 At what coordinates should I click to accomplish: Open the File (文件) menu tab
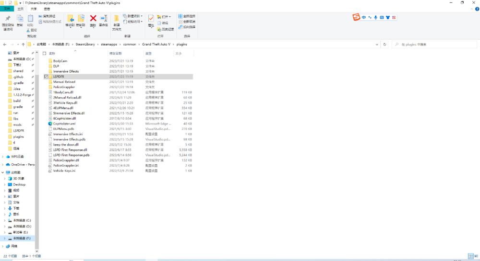click(7, 9)
